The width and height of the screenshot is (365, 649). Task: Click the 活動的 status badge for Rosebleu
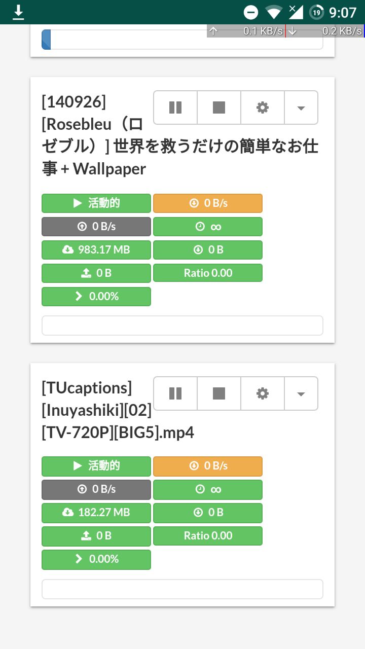tap(96, 203)
